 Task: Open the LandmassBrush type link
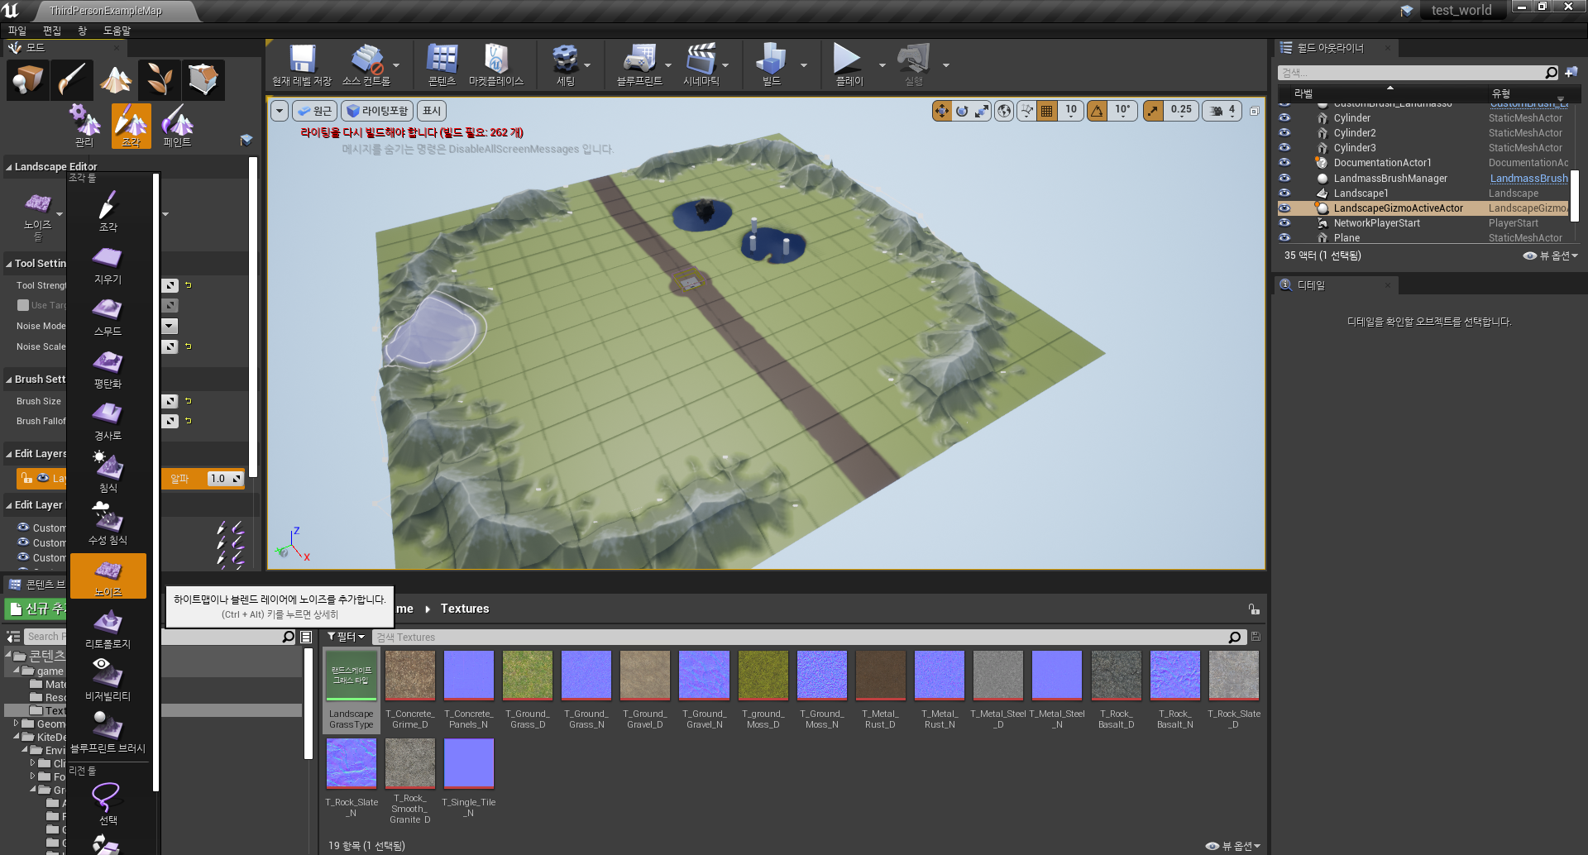(x=1528, y=178)
